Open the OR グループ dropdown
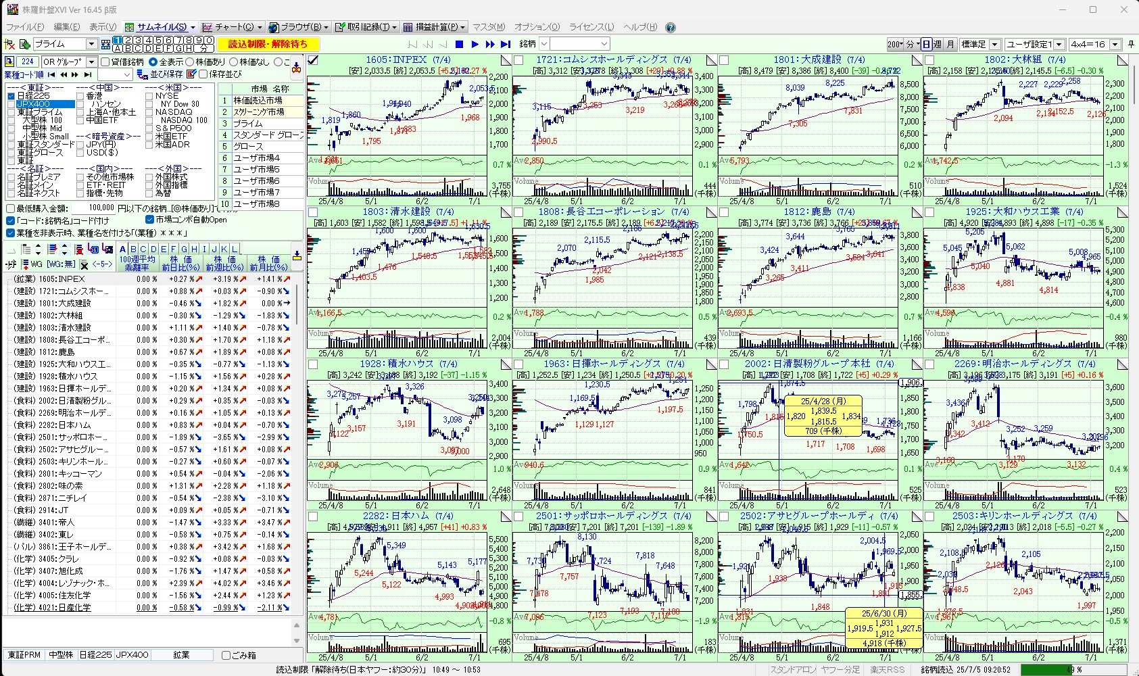This screenshot has height=676, width=1139. (x=91, y=62)
